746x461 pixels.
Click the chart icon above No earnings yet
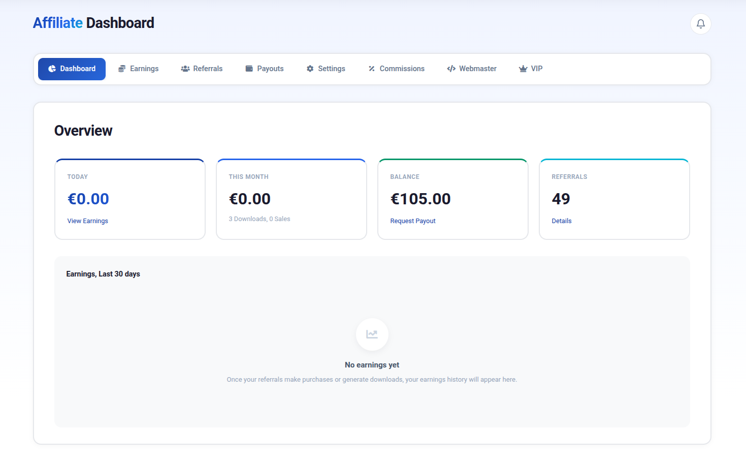pyautogui.click(x=372, y=334)
